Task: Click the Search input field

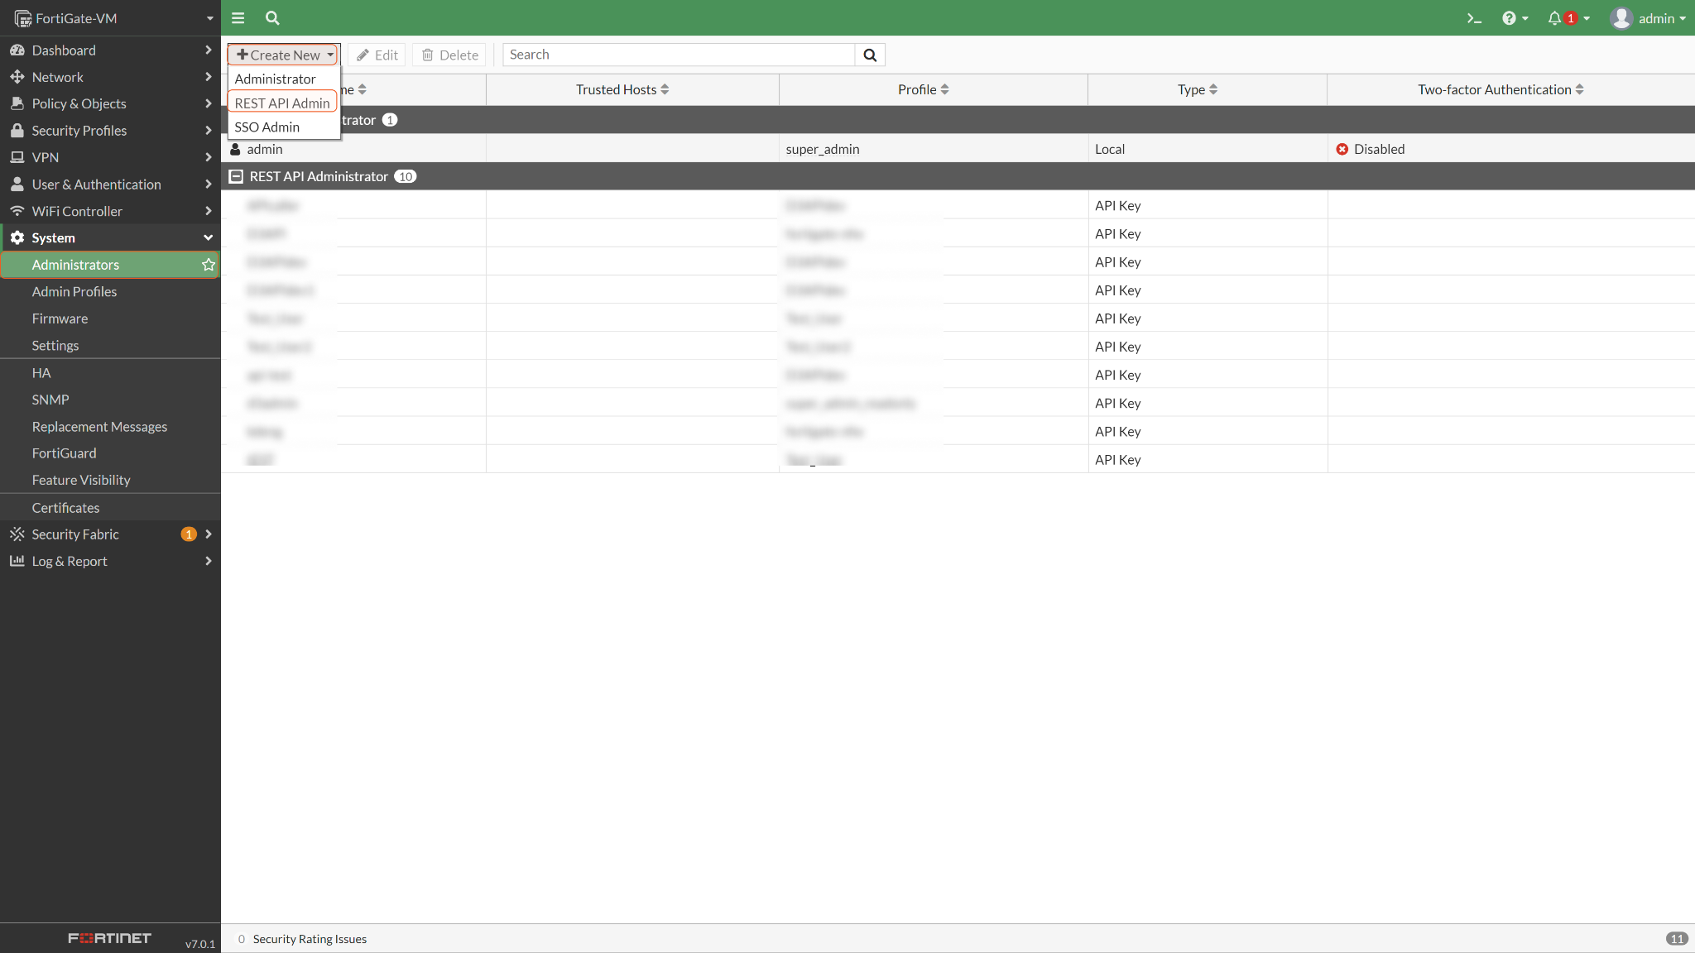Action: coord(679,55)
